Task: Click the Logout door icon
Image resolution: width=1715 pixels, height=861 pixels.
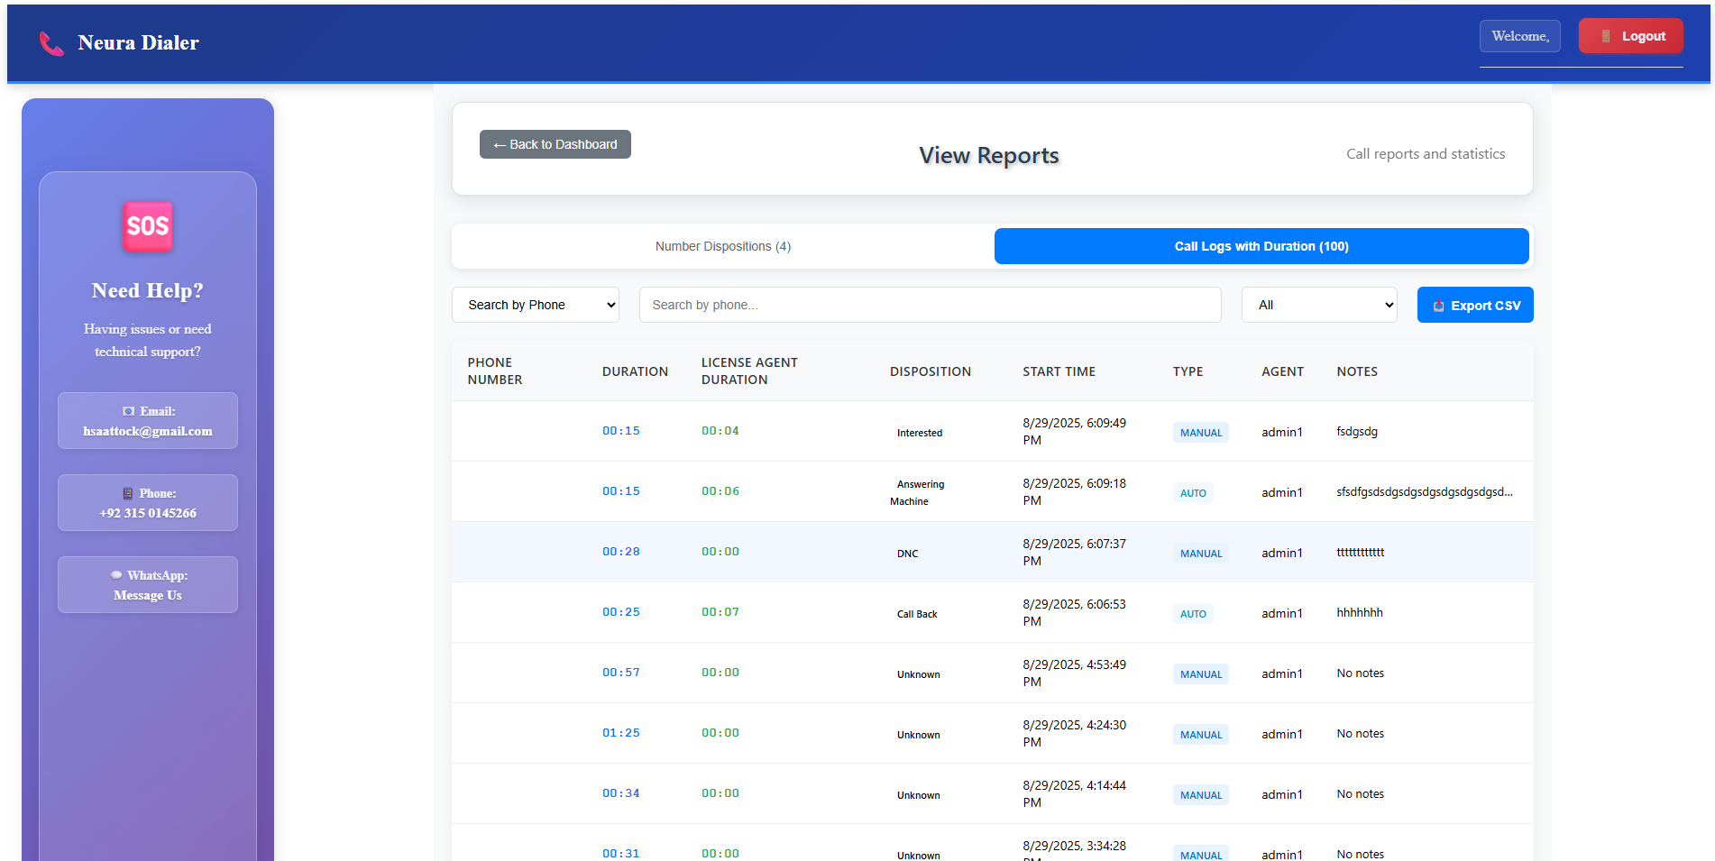Action: (1605, 36)
